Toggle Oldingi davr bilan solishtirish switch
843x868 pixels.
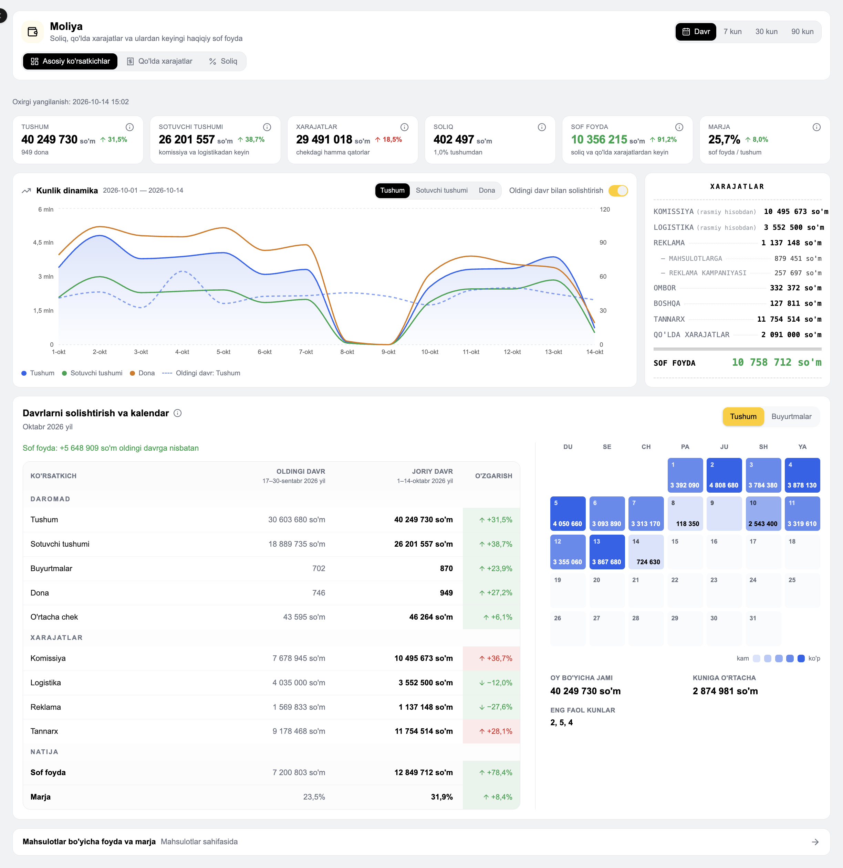coord(618,191)
